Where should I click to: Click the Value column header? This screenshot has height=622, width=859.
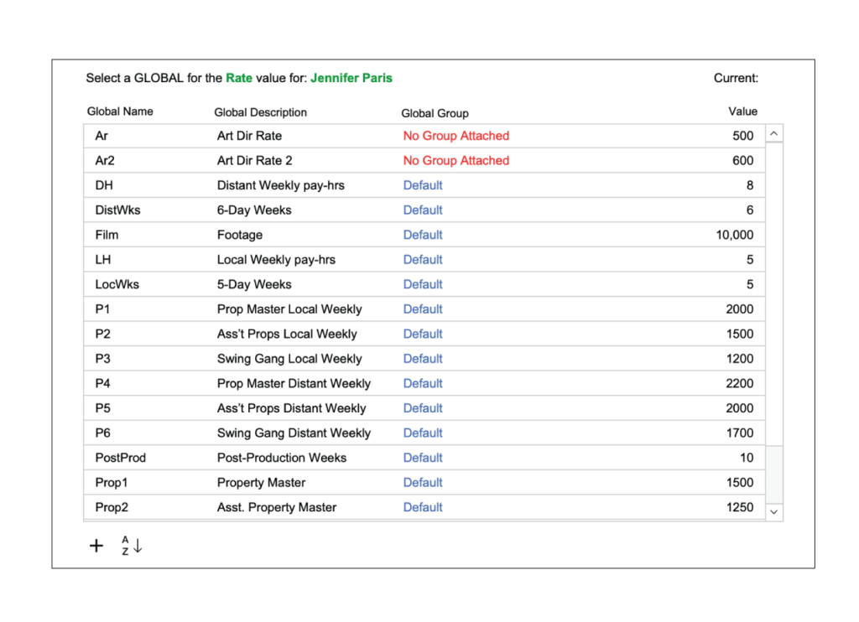pyautogui.click(x=742, y=111)
